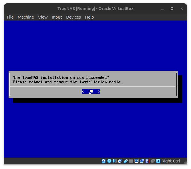
Task: Open the Help menu
Action: click(x=89, y=17)
